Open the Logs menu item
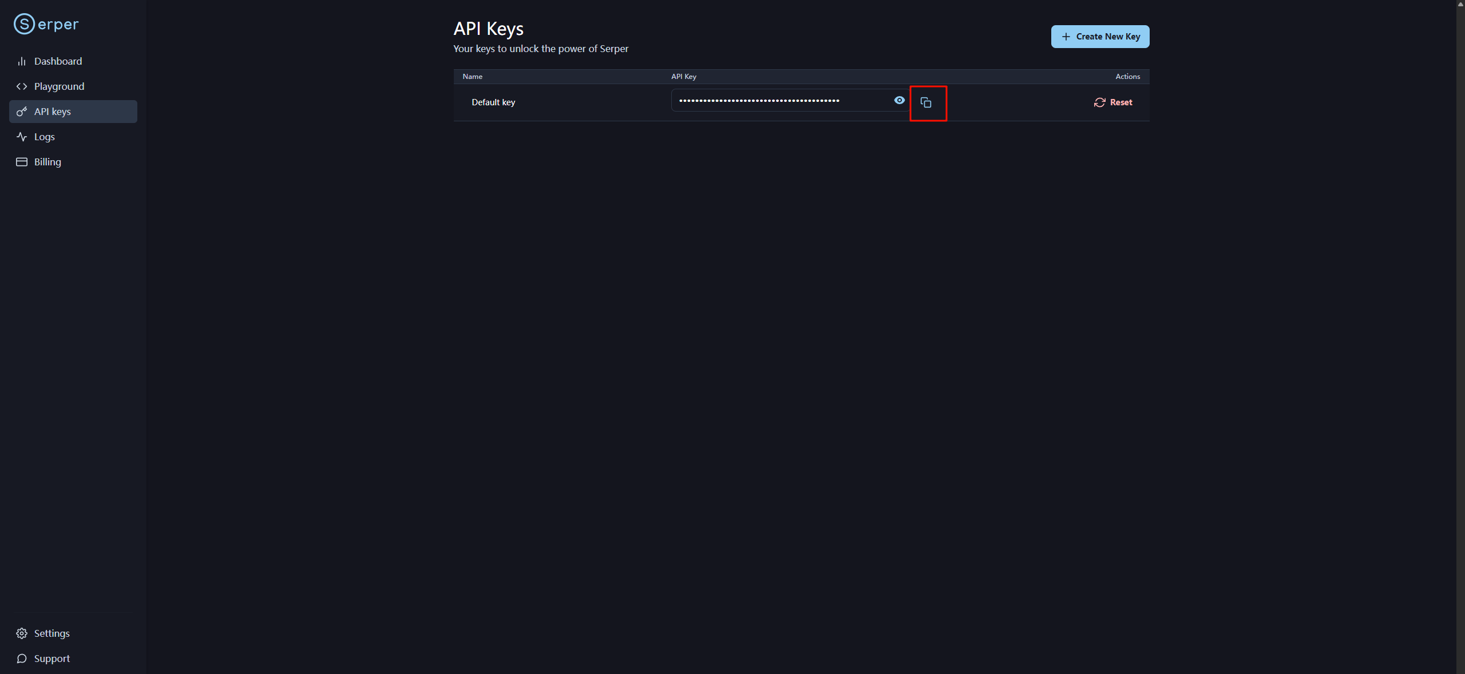 45,137
